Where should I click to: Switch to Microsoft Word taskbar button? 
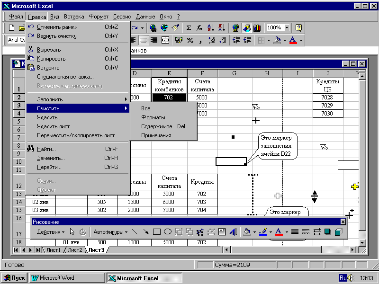tap(67, 278)
